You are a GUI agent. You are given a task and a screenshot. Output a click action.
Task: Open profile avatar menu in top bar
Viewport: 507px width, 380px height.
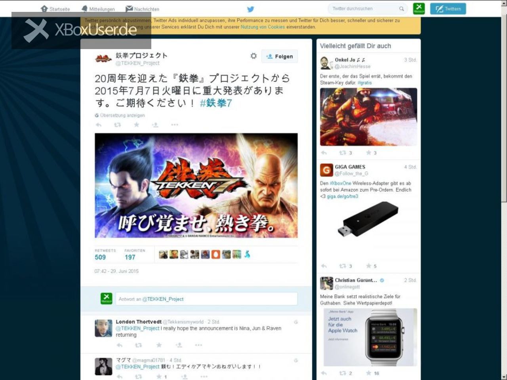click(419, 8)
